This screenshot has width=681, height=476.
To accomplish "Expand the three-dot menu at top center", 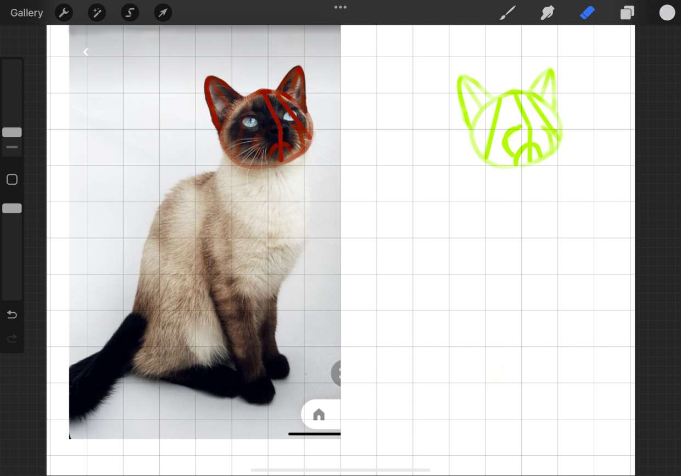I will point(340,7).
